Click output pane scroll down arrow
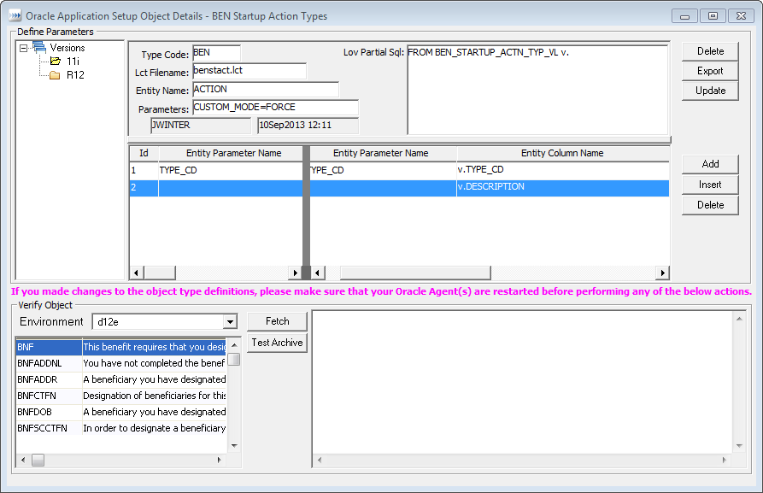The height and width of the screenshot is (493, 763). 739,446
